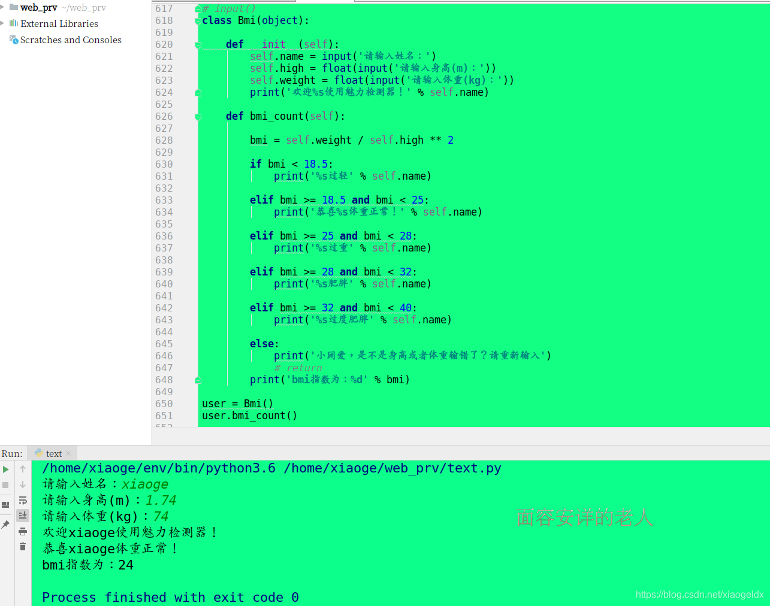
Task: Click 'elif bmi >= 28 and bmi < 32:' line
Action: [x=333, y=272]
